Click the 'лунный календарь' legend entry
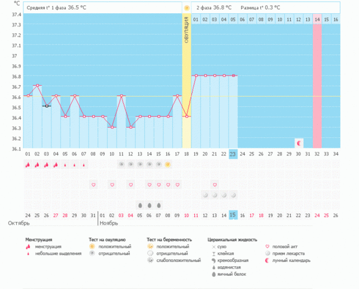The height and width of the screenshot is (289, 359). pos(291,261)
